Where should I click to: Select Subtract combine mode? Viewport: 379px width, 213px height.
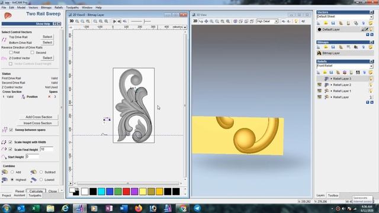[x=41, y=172]
